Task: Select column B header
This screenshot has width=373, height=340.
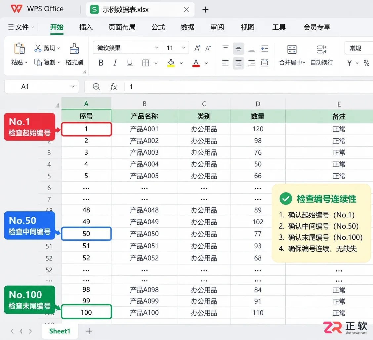Action: (x=145, y=104)
